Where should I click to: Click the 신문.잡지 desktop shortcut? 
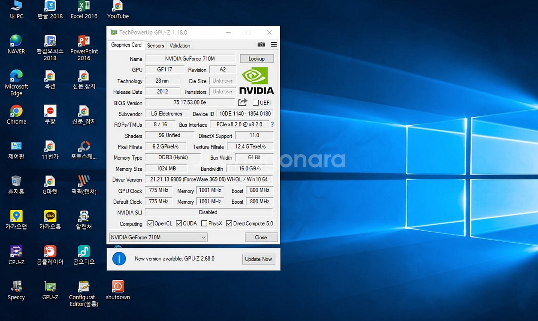pyautogui.click(x=84, y=80)
